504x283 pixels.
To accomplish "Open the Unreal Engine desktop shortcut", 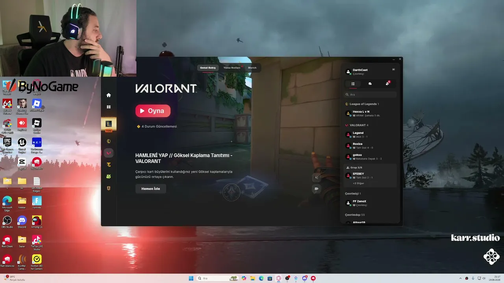I will 22,145.
